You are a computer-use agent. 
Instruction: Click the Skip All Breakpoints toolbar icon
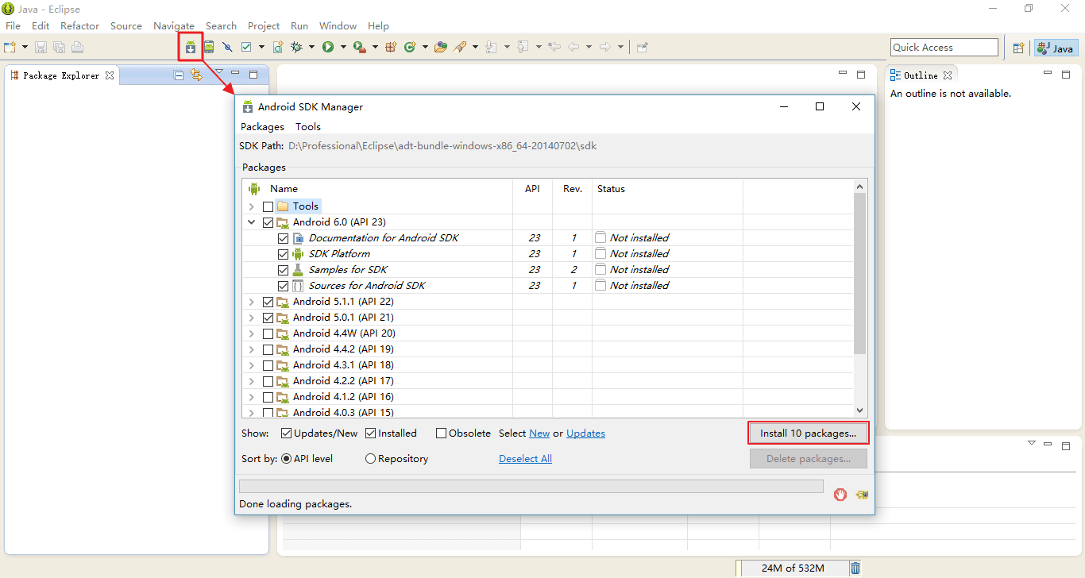[x=227, y=48]
